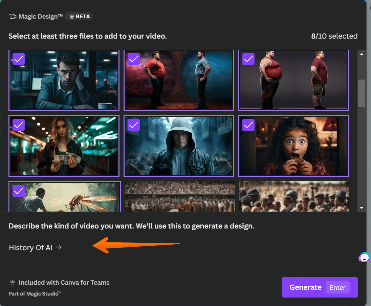Select the soldiers crowd thumbnail
371x306 pixels.
point(294,196)
